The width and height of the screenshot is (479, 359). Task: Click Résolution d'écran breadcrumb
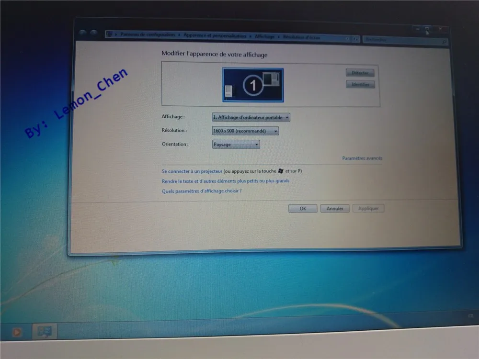click(301, 37)
